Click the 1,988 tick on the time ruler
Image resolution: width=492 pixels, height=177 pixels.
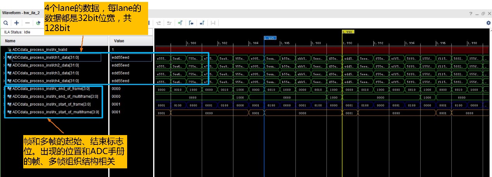click(316, 43)
